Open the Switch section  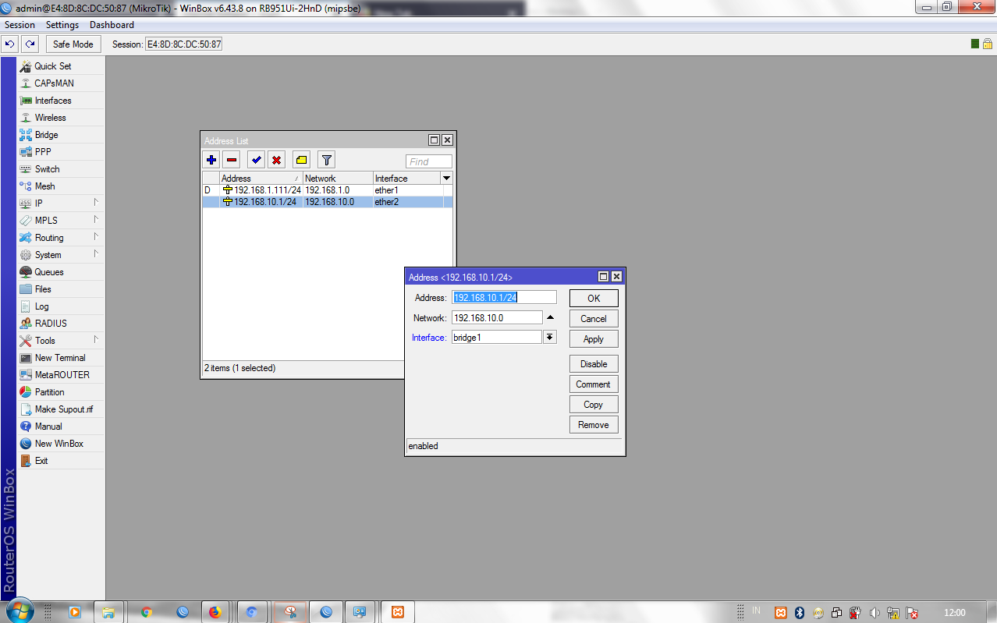61,169
